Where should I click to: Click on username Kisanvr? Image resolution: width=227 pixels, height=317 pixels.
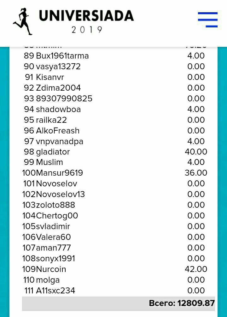click(x=50, y=77)
